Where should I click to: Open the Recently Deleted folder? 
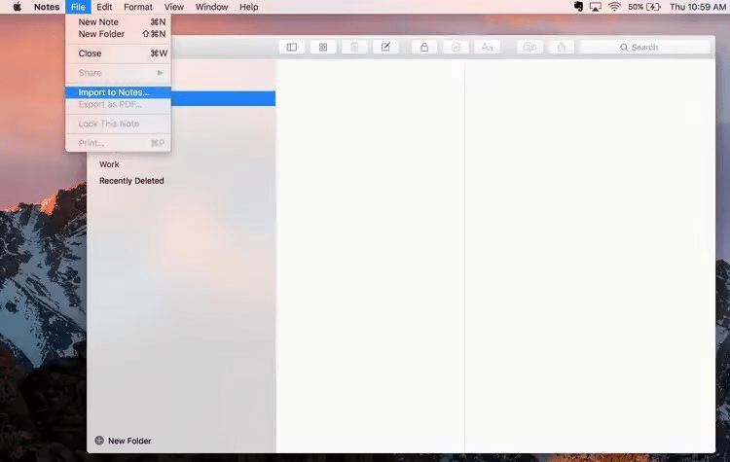coord(131,181)
